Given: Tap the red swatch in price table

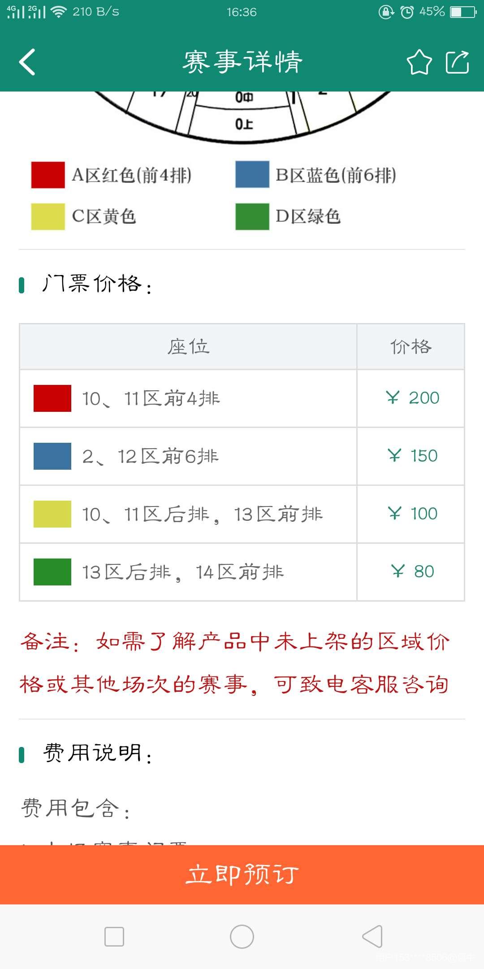Looking at the screenshot, I should [52, 398].
